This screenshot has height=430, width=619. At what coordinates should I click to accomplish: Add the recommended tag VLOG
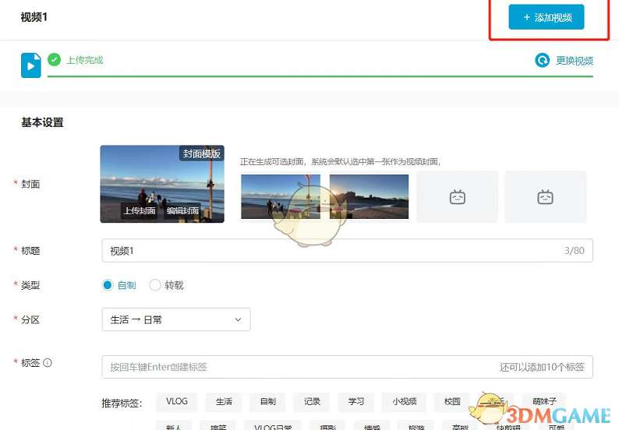click(177, 402)
